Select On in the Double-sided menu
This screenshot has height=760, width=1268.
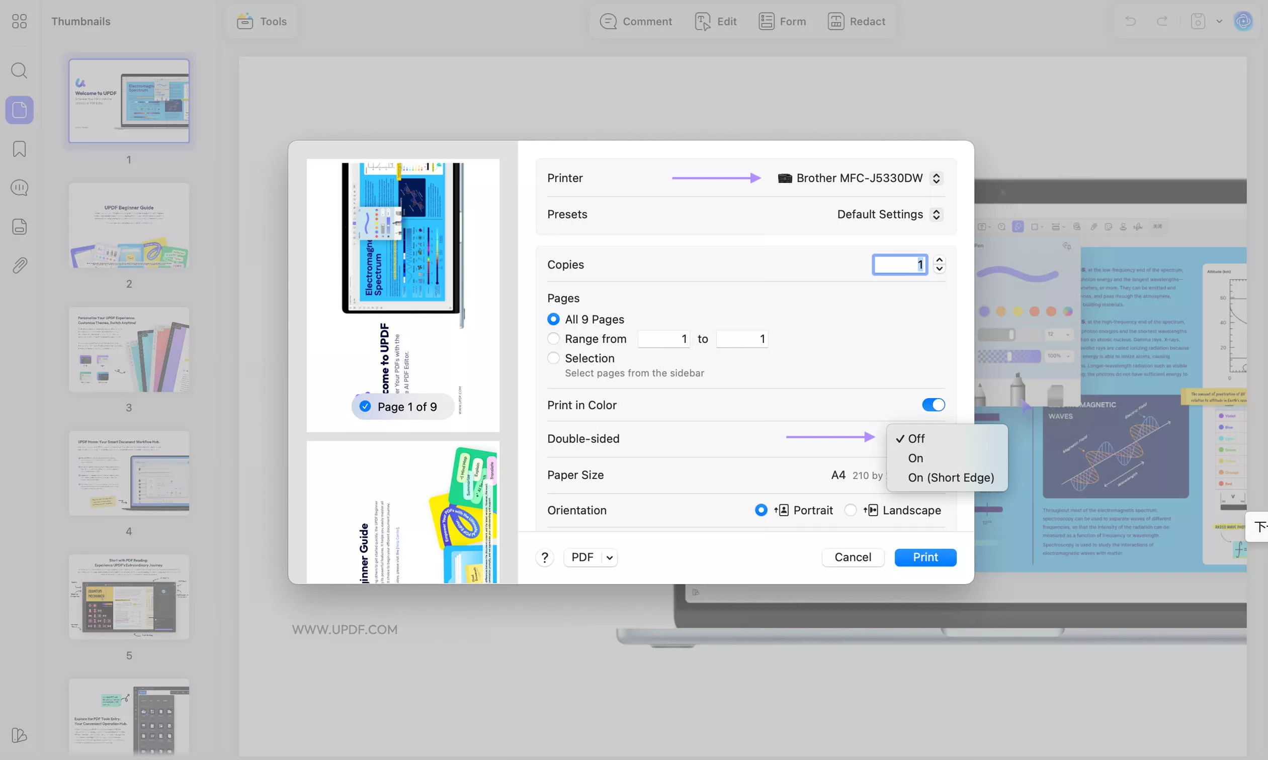tap(915, 458)
